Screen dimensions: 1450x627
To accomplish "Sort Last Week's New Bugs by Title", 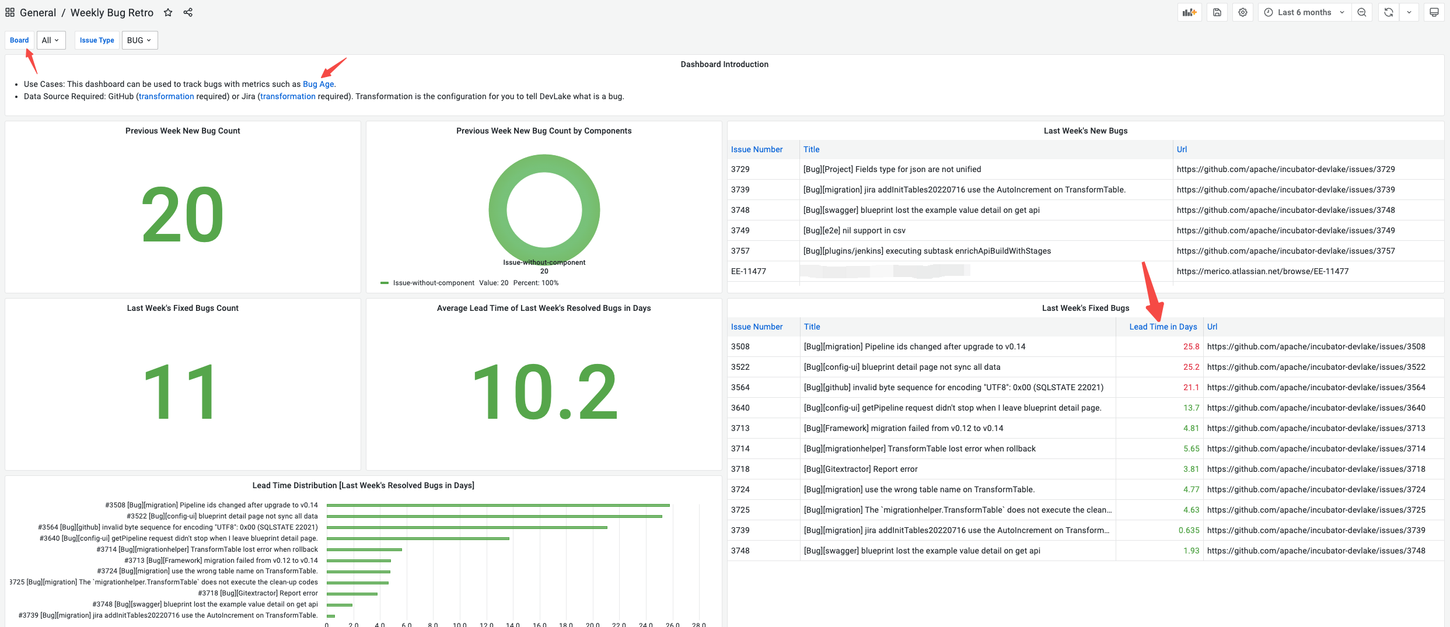I will (811, 149).
